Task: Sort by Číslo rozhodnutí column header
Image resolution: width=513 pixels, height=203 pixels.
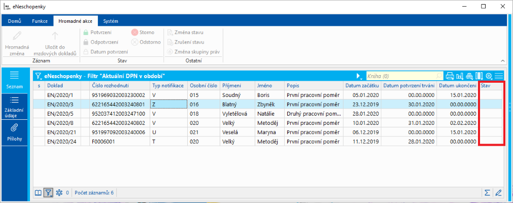Action: [120, 85]
